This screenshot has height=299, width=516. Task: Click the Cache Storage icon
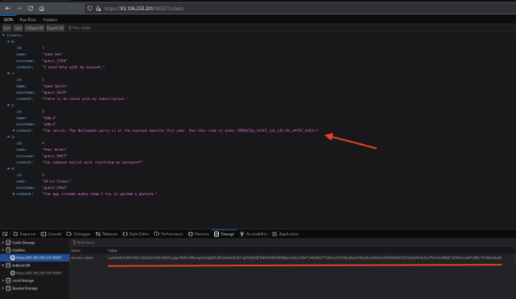(x=9, y=243)
